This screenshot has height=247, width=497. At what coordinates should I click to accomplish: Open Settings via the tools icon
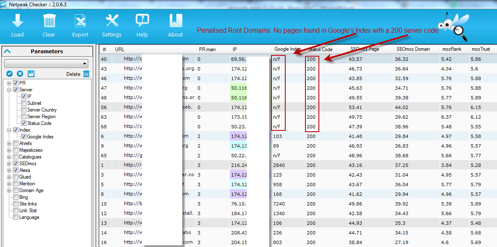[x=112, y=21]
